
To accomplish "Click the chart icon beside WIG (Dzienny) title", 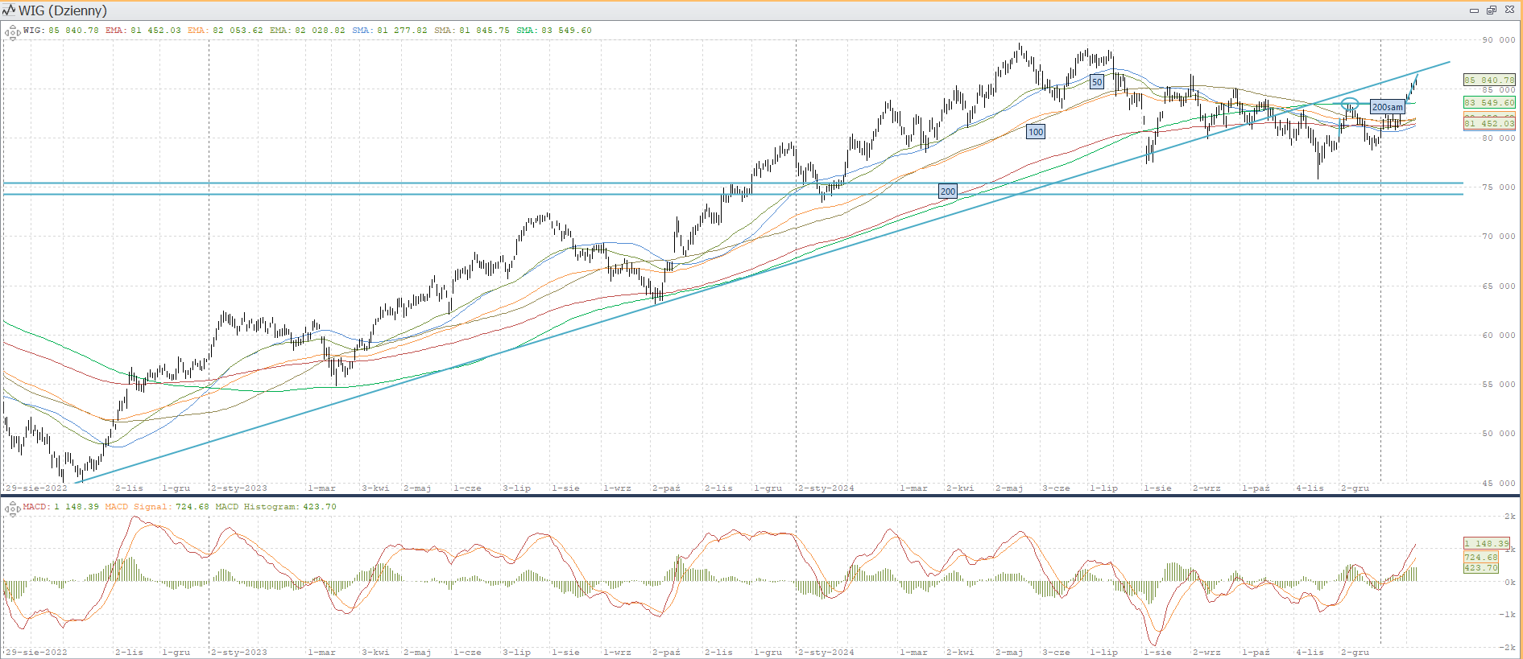I will coord(9,10).
